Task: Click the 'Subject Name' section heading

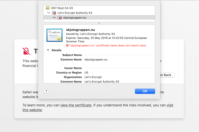Action: [x=72, y=55]
